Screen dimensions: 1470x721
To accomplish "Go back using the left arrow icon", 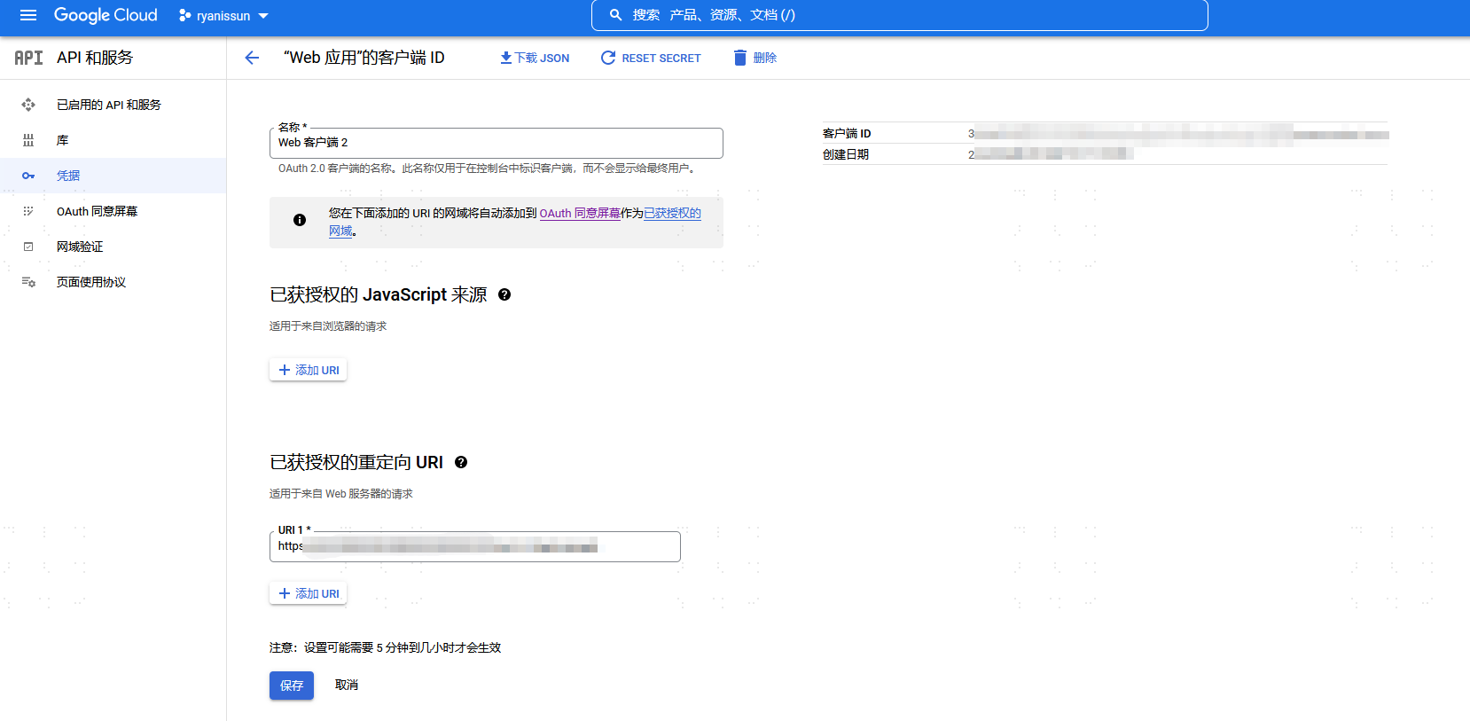I will point(252,58).
